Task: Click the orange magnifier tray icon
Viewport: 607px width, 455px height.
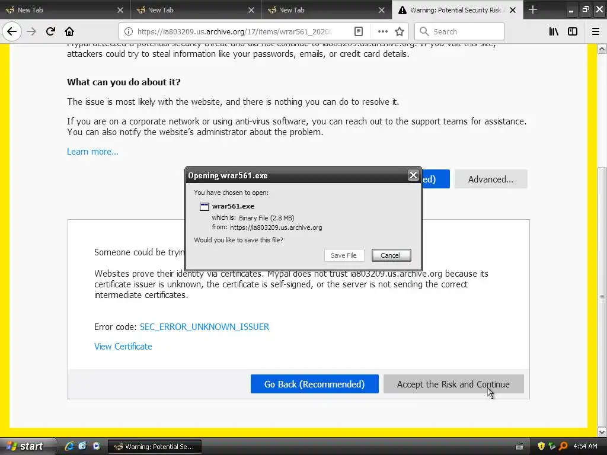Action: (x=563, y=446)
